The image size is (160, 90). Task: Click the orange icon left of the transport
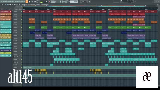point(27,2)
